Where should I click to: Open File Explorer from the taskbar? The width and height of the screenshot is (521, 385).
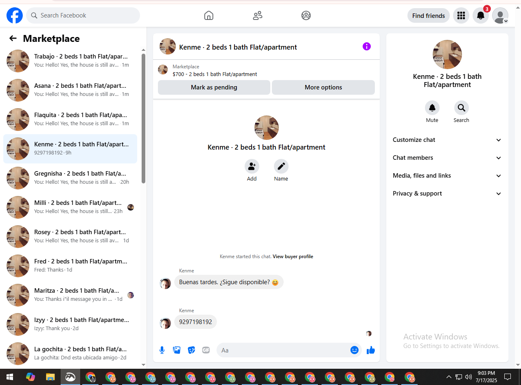point(50,377)
